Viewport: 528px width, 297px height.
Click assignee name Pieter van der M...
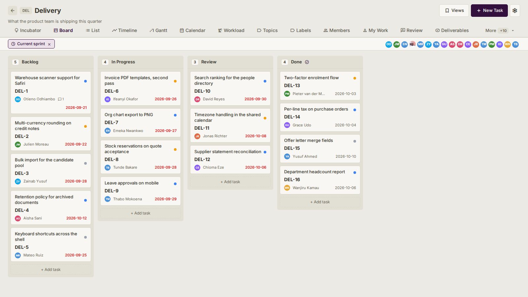pos(309,94)
